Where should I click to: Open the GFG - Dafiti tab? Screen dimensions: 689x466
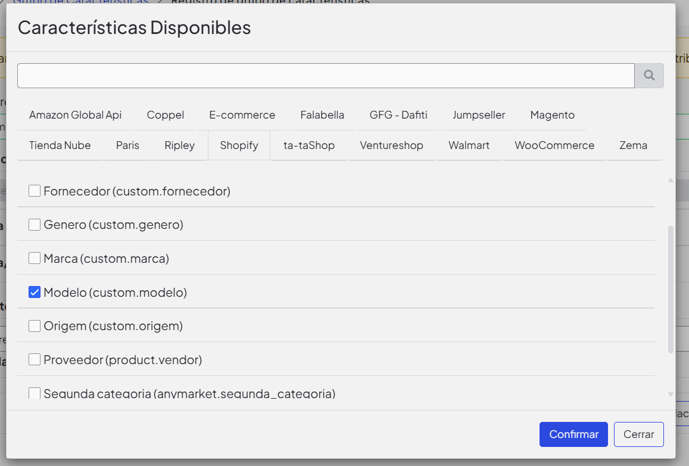click(x=398, y=115)
